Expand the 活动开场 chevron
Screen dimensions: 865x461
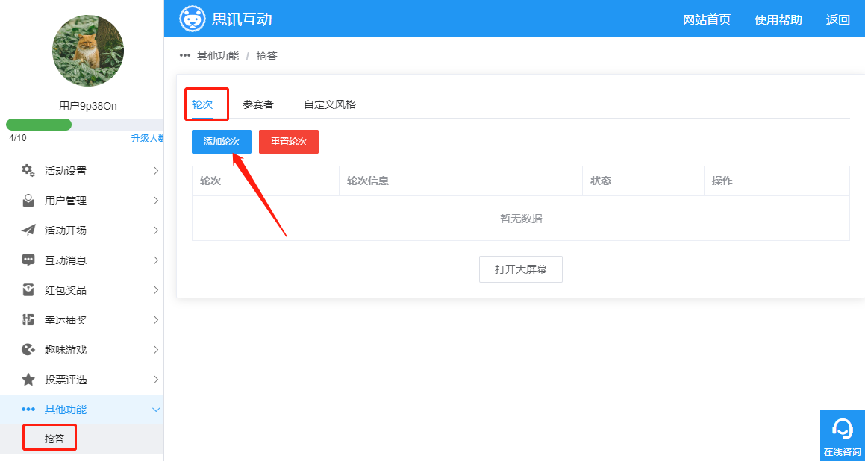[x=156, y=230]
